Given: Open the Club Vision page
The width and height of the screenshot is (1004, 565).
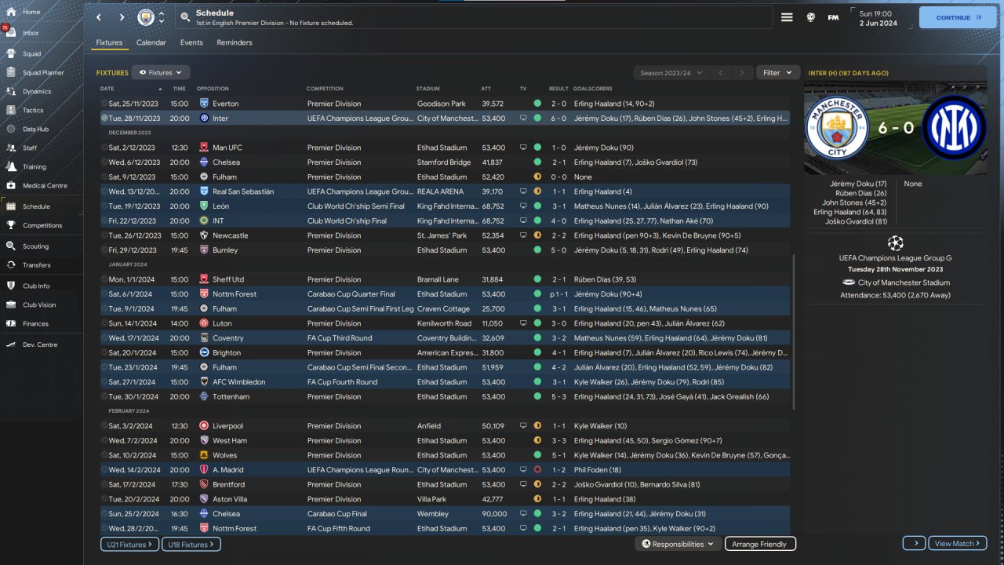Looking at the screenshot, I should click(39, 305).
